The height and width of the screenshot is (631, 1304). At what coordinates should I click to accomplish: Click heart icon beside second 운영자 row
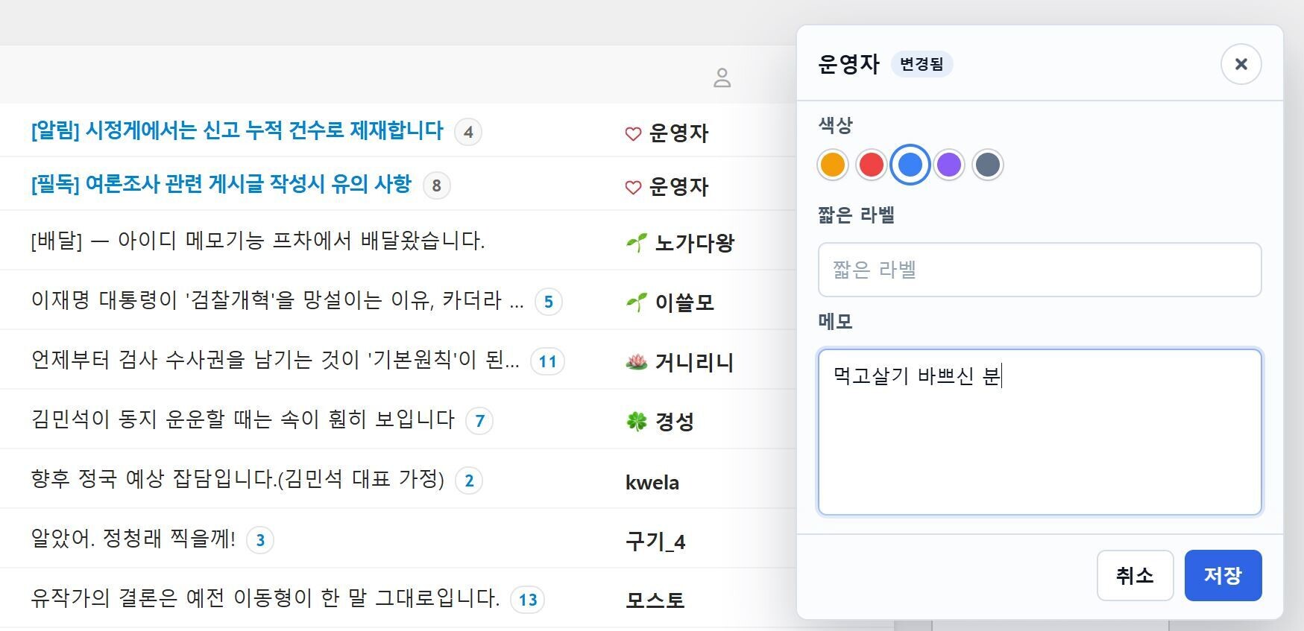pyautogui.click(x=633, y=187)
